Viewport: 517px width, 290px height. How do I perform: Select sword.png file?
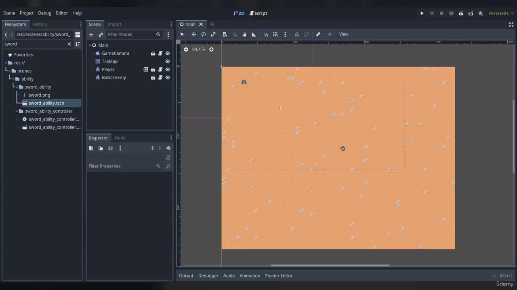coord(39,95)
